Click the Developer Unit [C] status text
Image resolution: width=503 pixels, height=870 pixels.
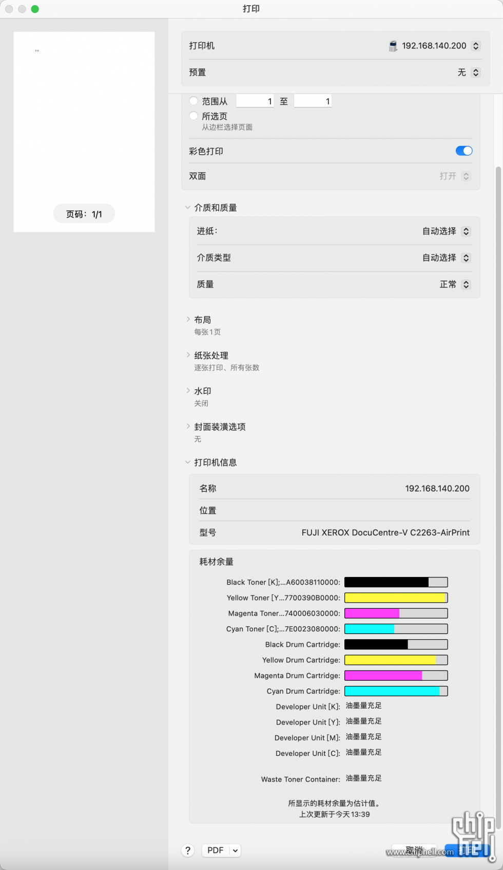click(x=364, y=752)
